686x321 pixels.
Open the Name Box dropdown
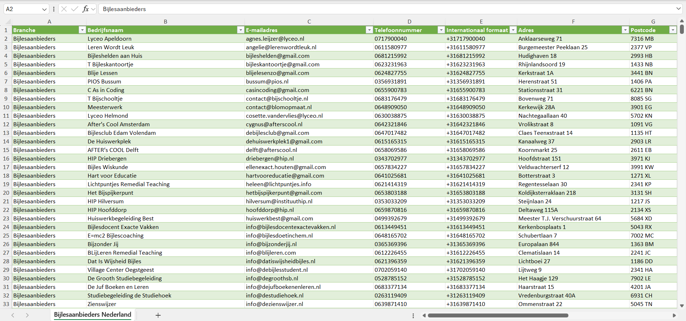tap(44, 9)
